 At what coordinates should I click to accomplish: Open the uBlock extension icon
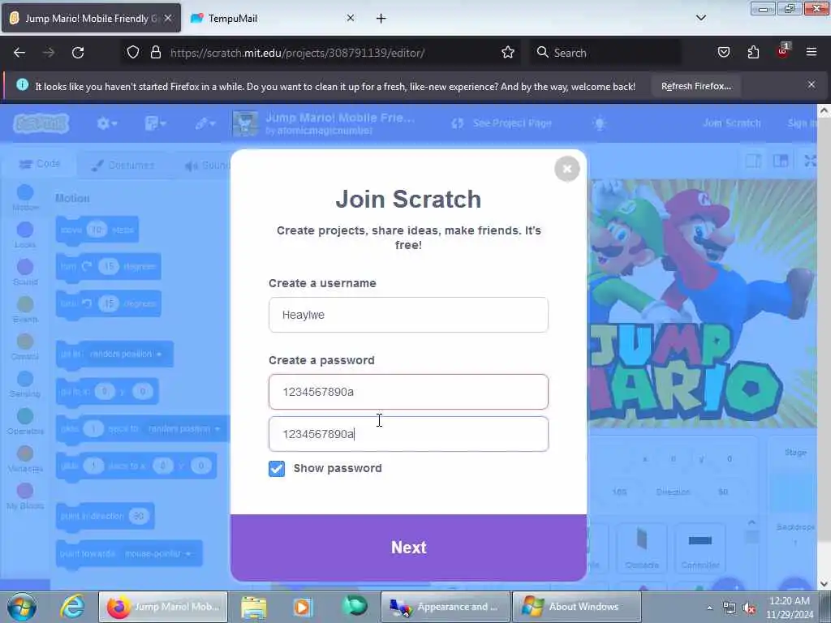[x=783, y=51]
